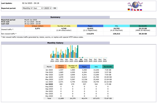Viewport: 157px width, 103px height.
Task: Click the Total row label
Action: [x=49, y=99]
